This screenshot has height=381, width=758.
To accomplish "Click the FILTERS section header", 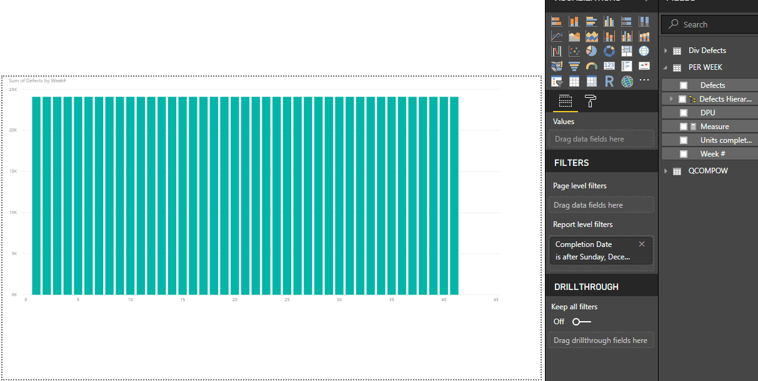I will pos(572,163).
